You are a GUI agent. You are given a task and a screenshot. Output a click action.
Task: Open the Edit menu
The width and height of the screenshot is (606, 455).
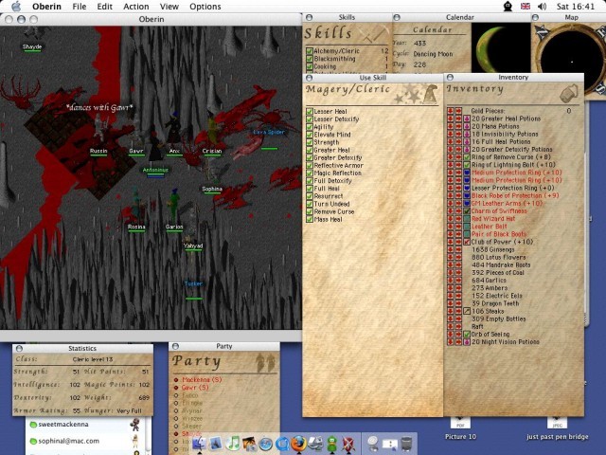[x=104, y=7]
